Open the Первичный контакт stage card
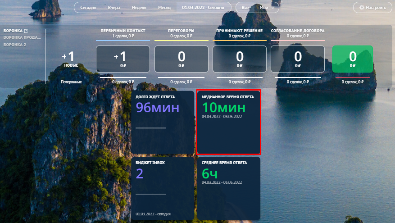The width and height of the screenshot is (395, 223). [x=123, y=59]
